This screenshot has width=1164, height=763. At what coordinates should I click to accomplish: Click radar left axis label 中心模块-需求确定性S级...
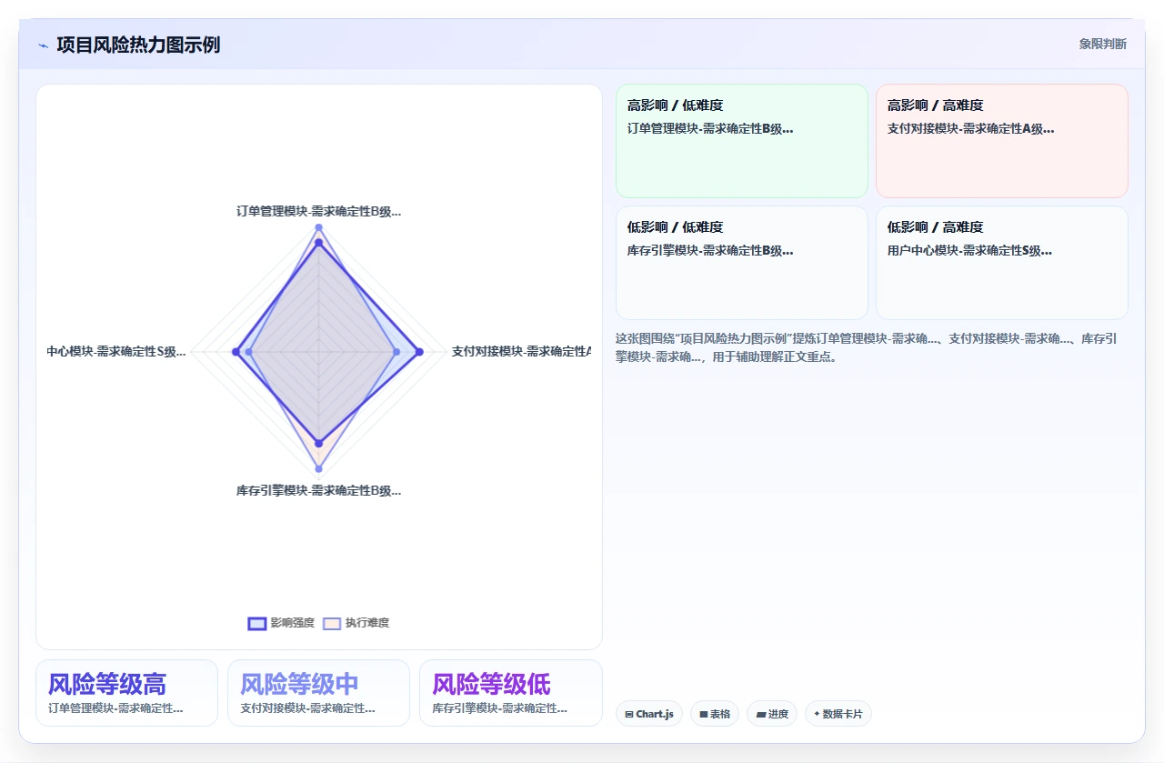tap(116, 351)
